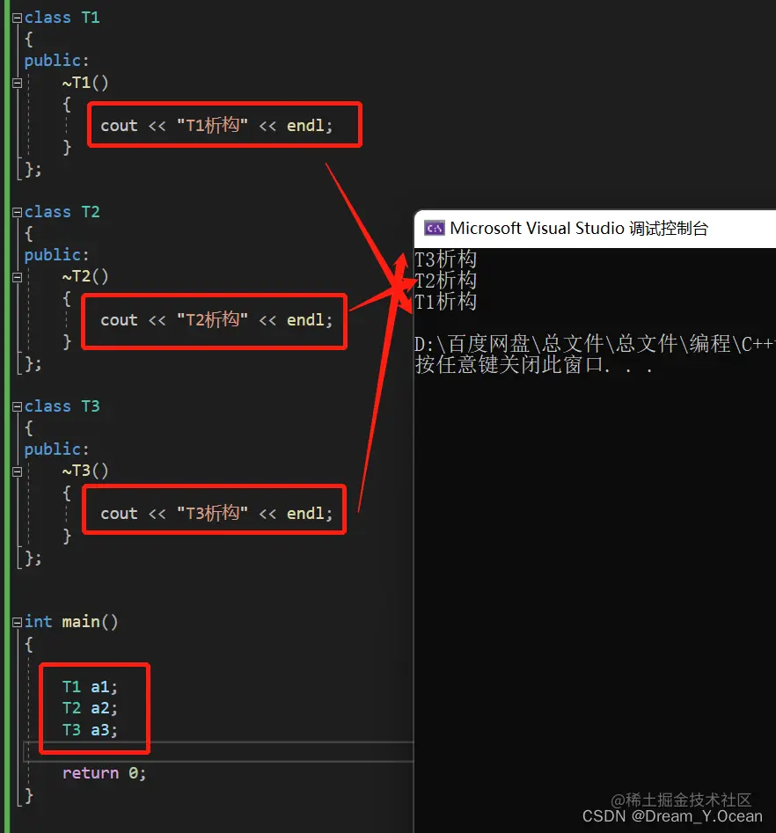Click the ~T2() destructor name
Image resolution: width=776 pixels, height=833 pixels.
coord(85,277)
